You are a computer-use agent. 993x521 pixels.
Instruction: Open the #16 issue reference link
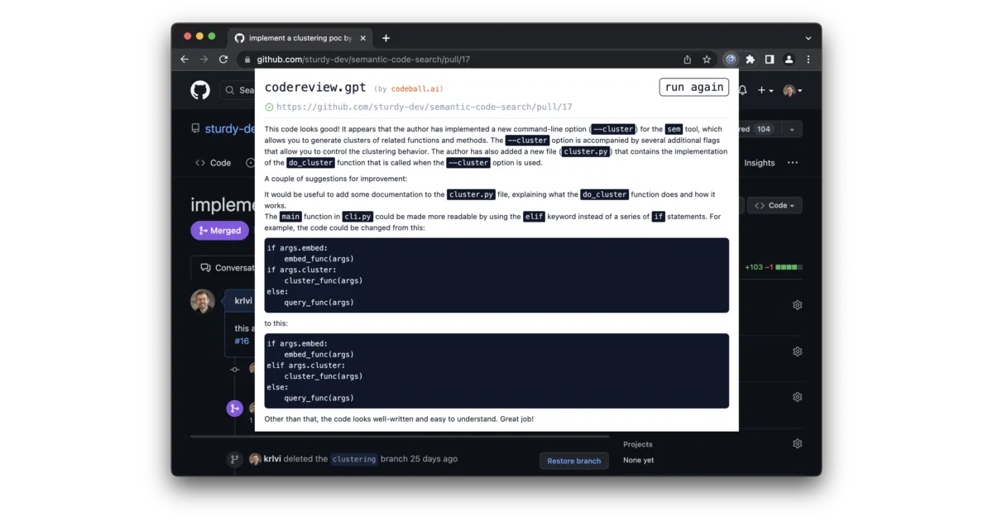(x=242, y=341)
